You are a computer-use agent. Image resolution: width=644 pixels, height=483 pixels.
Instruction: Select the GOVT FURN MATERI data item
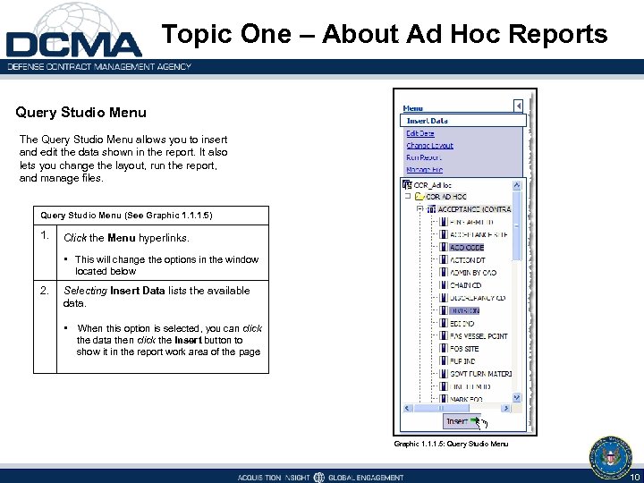[480, 374]
